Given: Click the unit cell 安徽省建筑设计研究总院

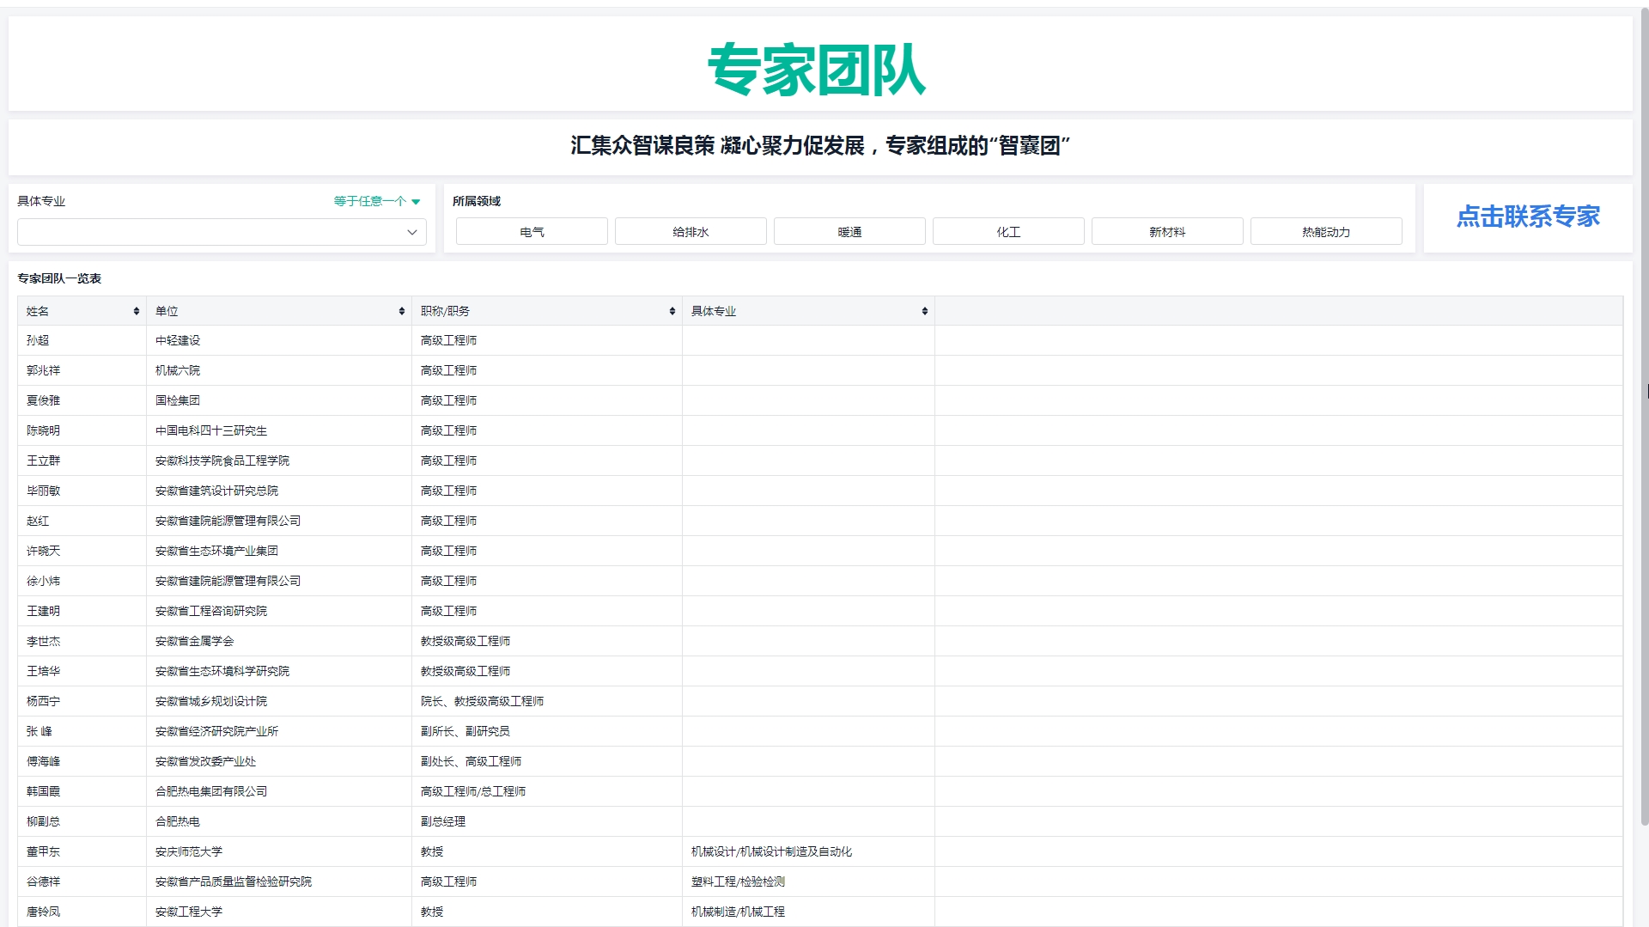Looking at the screenshot, I should click(x=279, y=491).
